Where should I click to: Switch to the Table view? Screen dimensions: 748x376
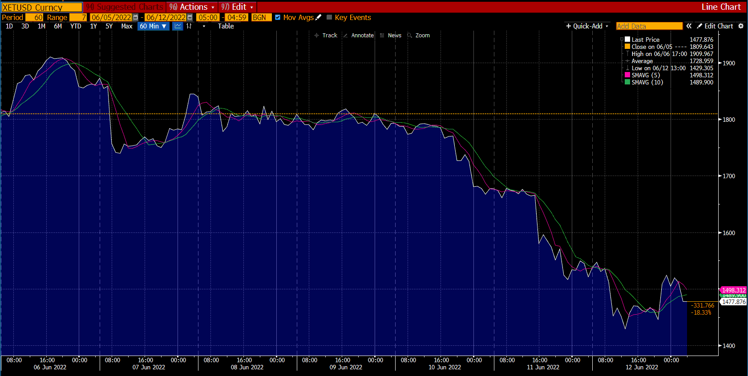tap(226, 26)
